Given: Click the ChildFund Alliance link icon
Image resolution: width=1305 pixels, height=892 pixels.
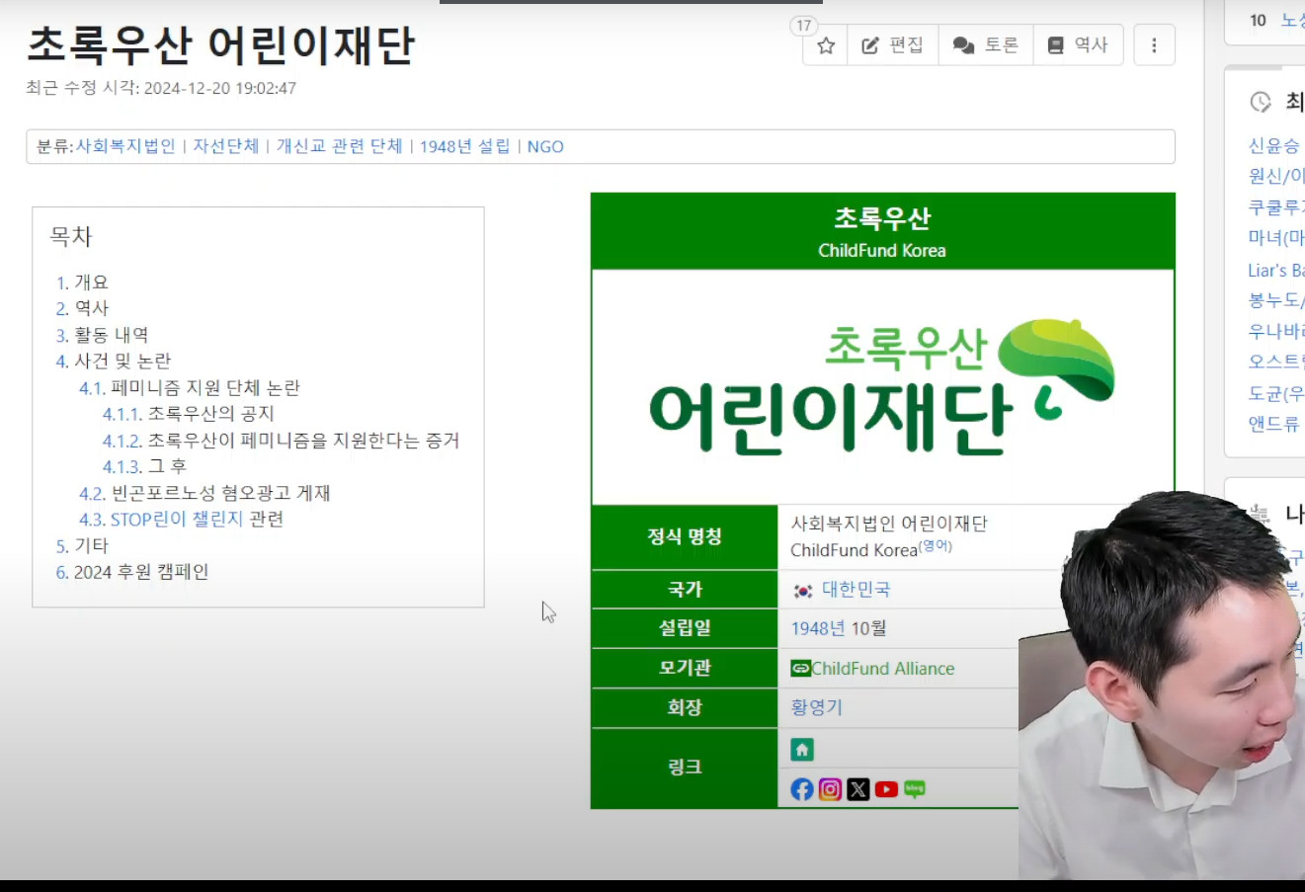Looking at the screenshot, I should (x=800, y=669).
